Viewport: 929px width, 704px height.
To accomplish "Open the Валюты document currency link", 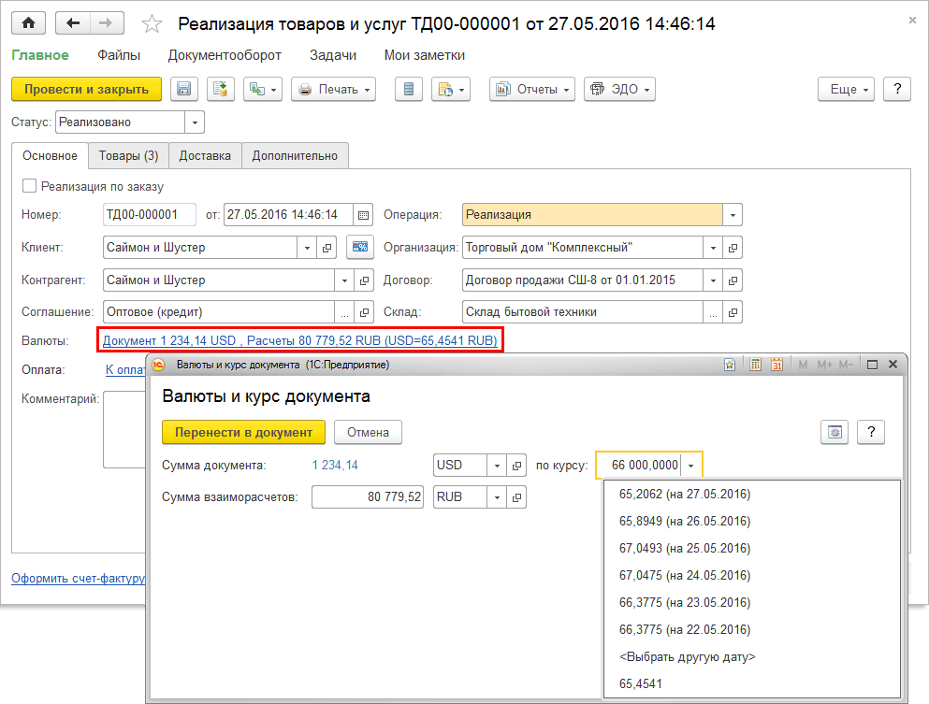I will (x=299, y=340).
